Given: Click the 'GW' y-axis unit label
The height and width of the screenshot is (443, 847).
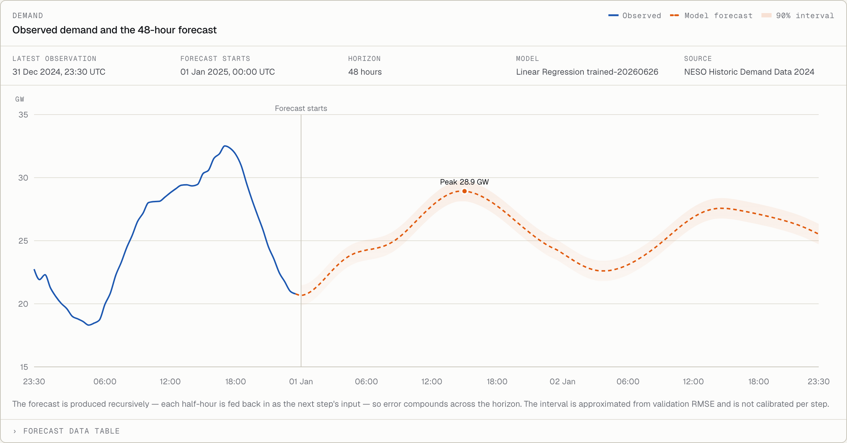Looking at the screenshot, I should click(x=20, y=99).
